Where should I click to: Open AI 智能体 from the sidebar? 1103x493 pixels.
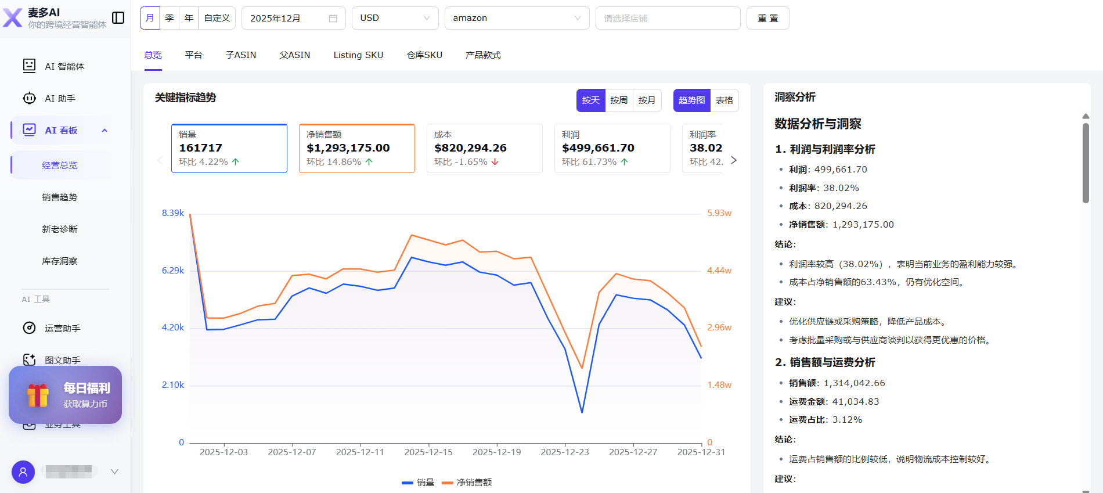pyautogui.click(x=64, y=66)
